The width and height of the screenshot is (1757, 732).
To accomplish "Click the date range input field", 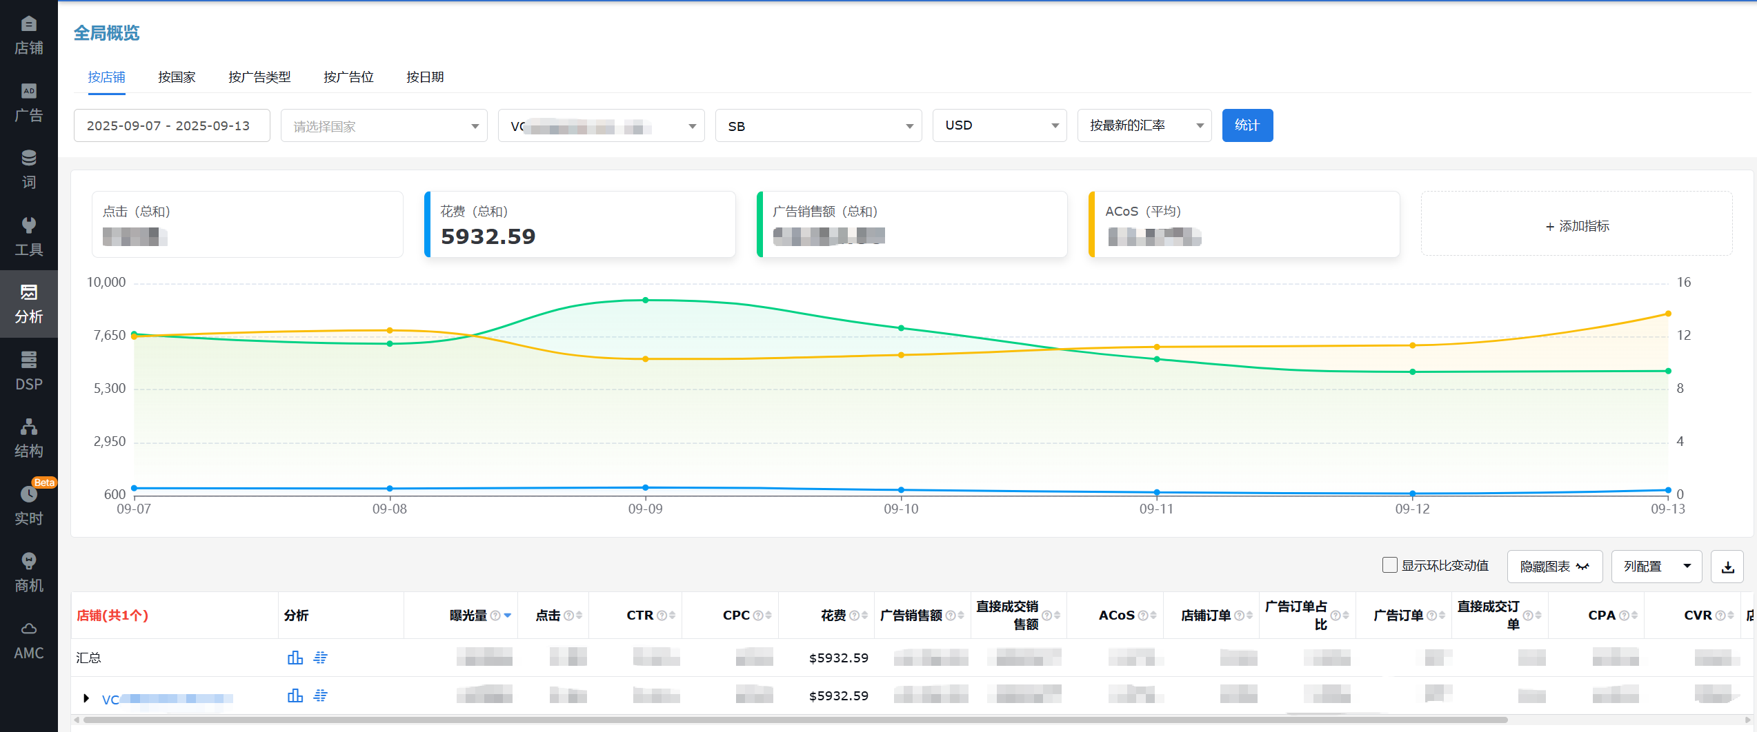I will click(171, 126).
